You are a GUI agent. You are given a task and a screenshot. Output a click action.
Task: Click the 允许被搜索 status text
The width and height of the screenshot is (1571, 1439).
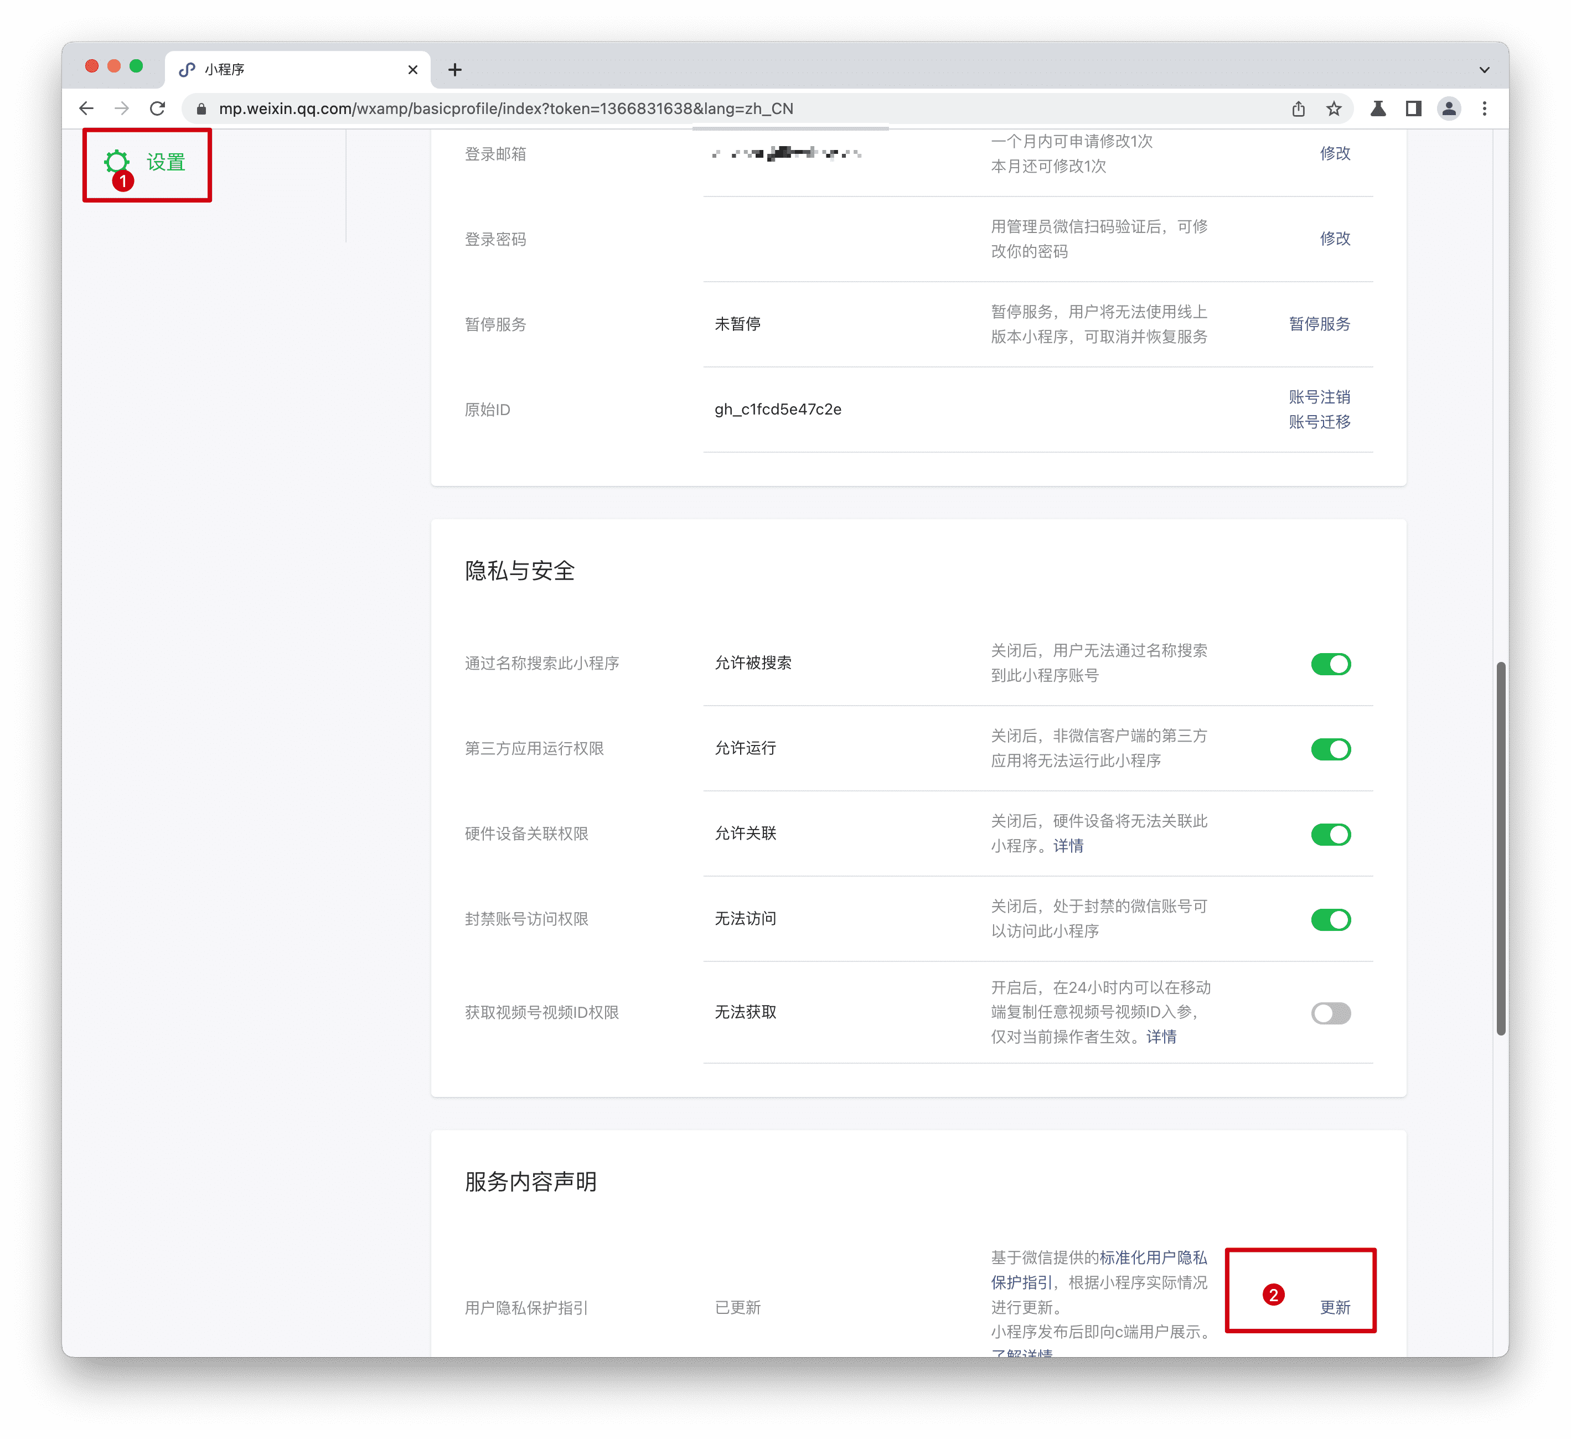click(753, 663)
